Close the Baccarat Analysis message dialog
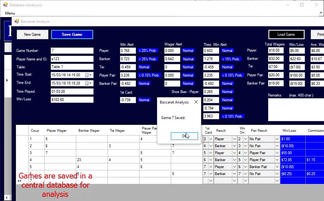324x201 pixels. point(196,102)
